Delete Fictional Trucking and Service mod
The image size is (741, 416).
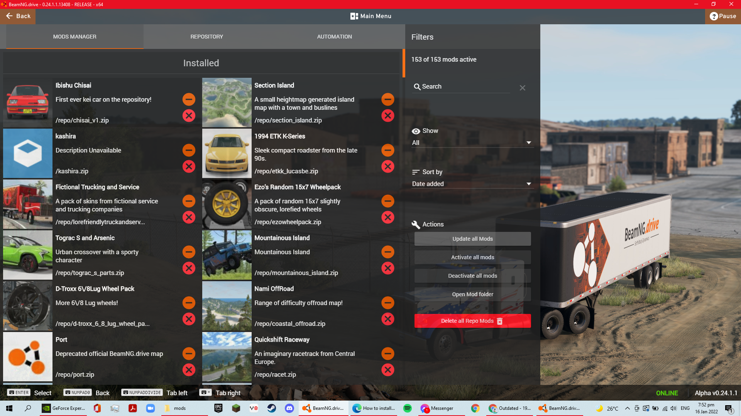(189, 217)
